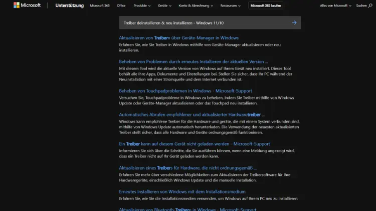
Task: Go to Microsoft 365 in navigation
Action: click(x=100, y=5)
